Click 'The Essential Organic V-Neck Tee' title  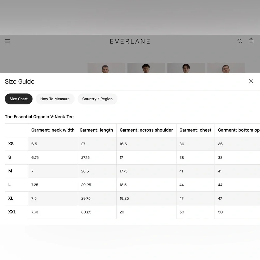click(x=39, y=117)
